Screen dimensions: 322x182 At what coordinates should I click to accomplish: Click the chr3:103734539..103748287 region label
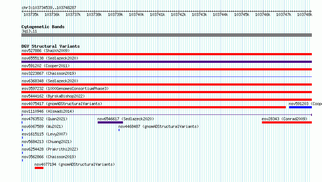(49, 8)
